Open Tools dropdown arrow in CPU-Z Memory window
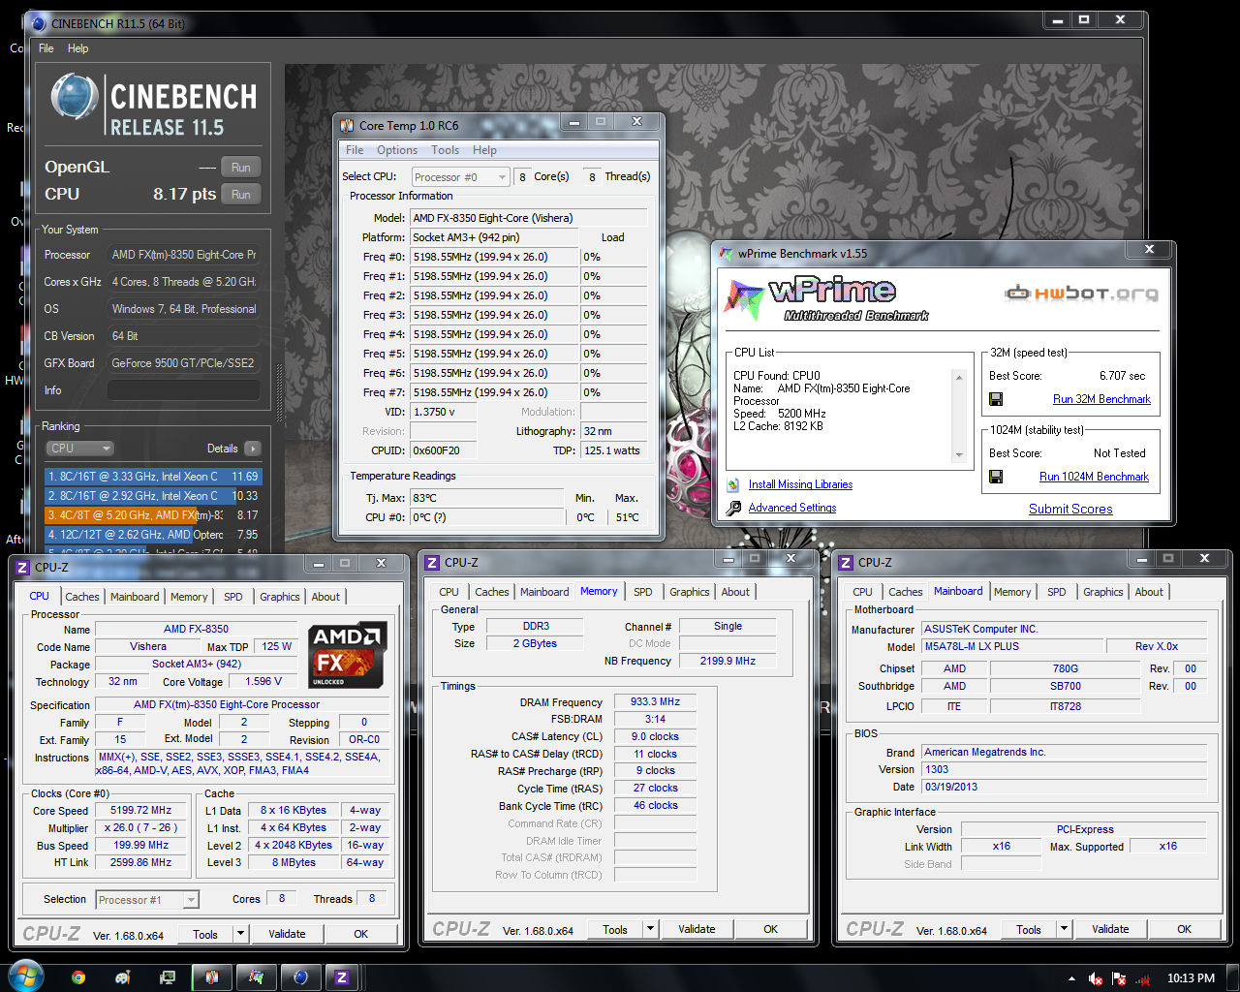 click(x=650, y=930)
